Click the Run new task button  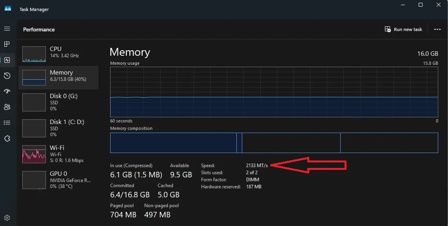click(403, 29)
